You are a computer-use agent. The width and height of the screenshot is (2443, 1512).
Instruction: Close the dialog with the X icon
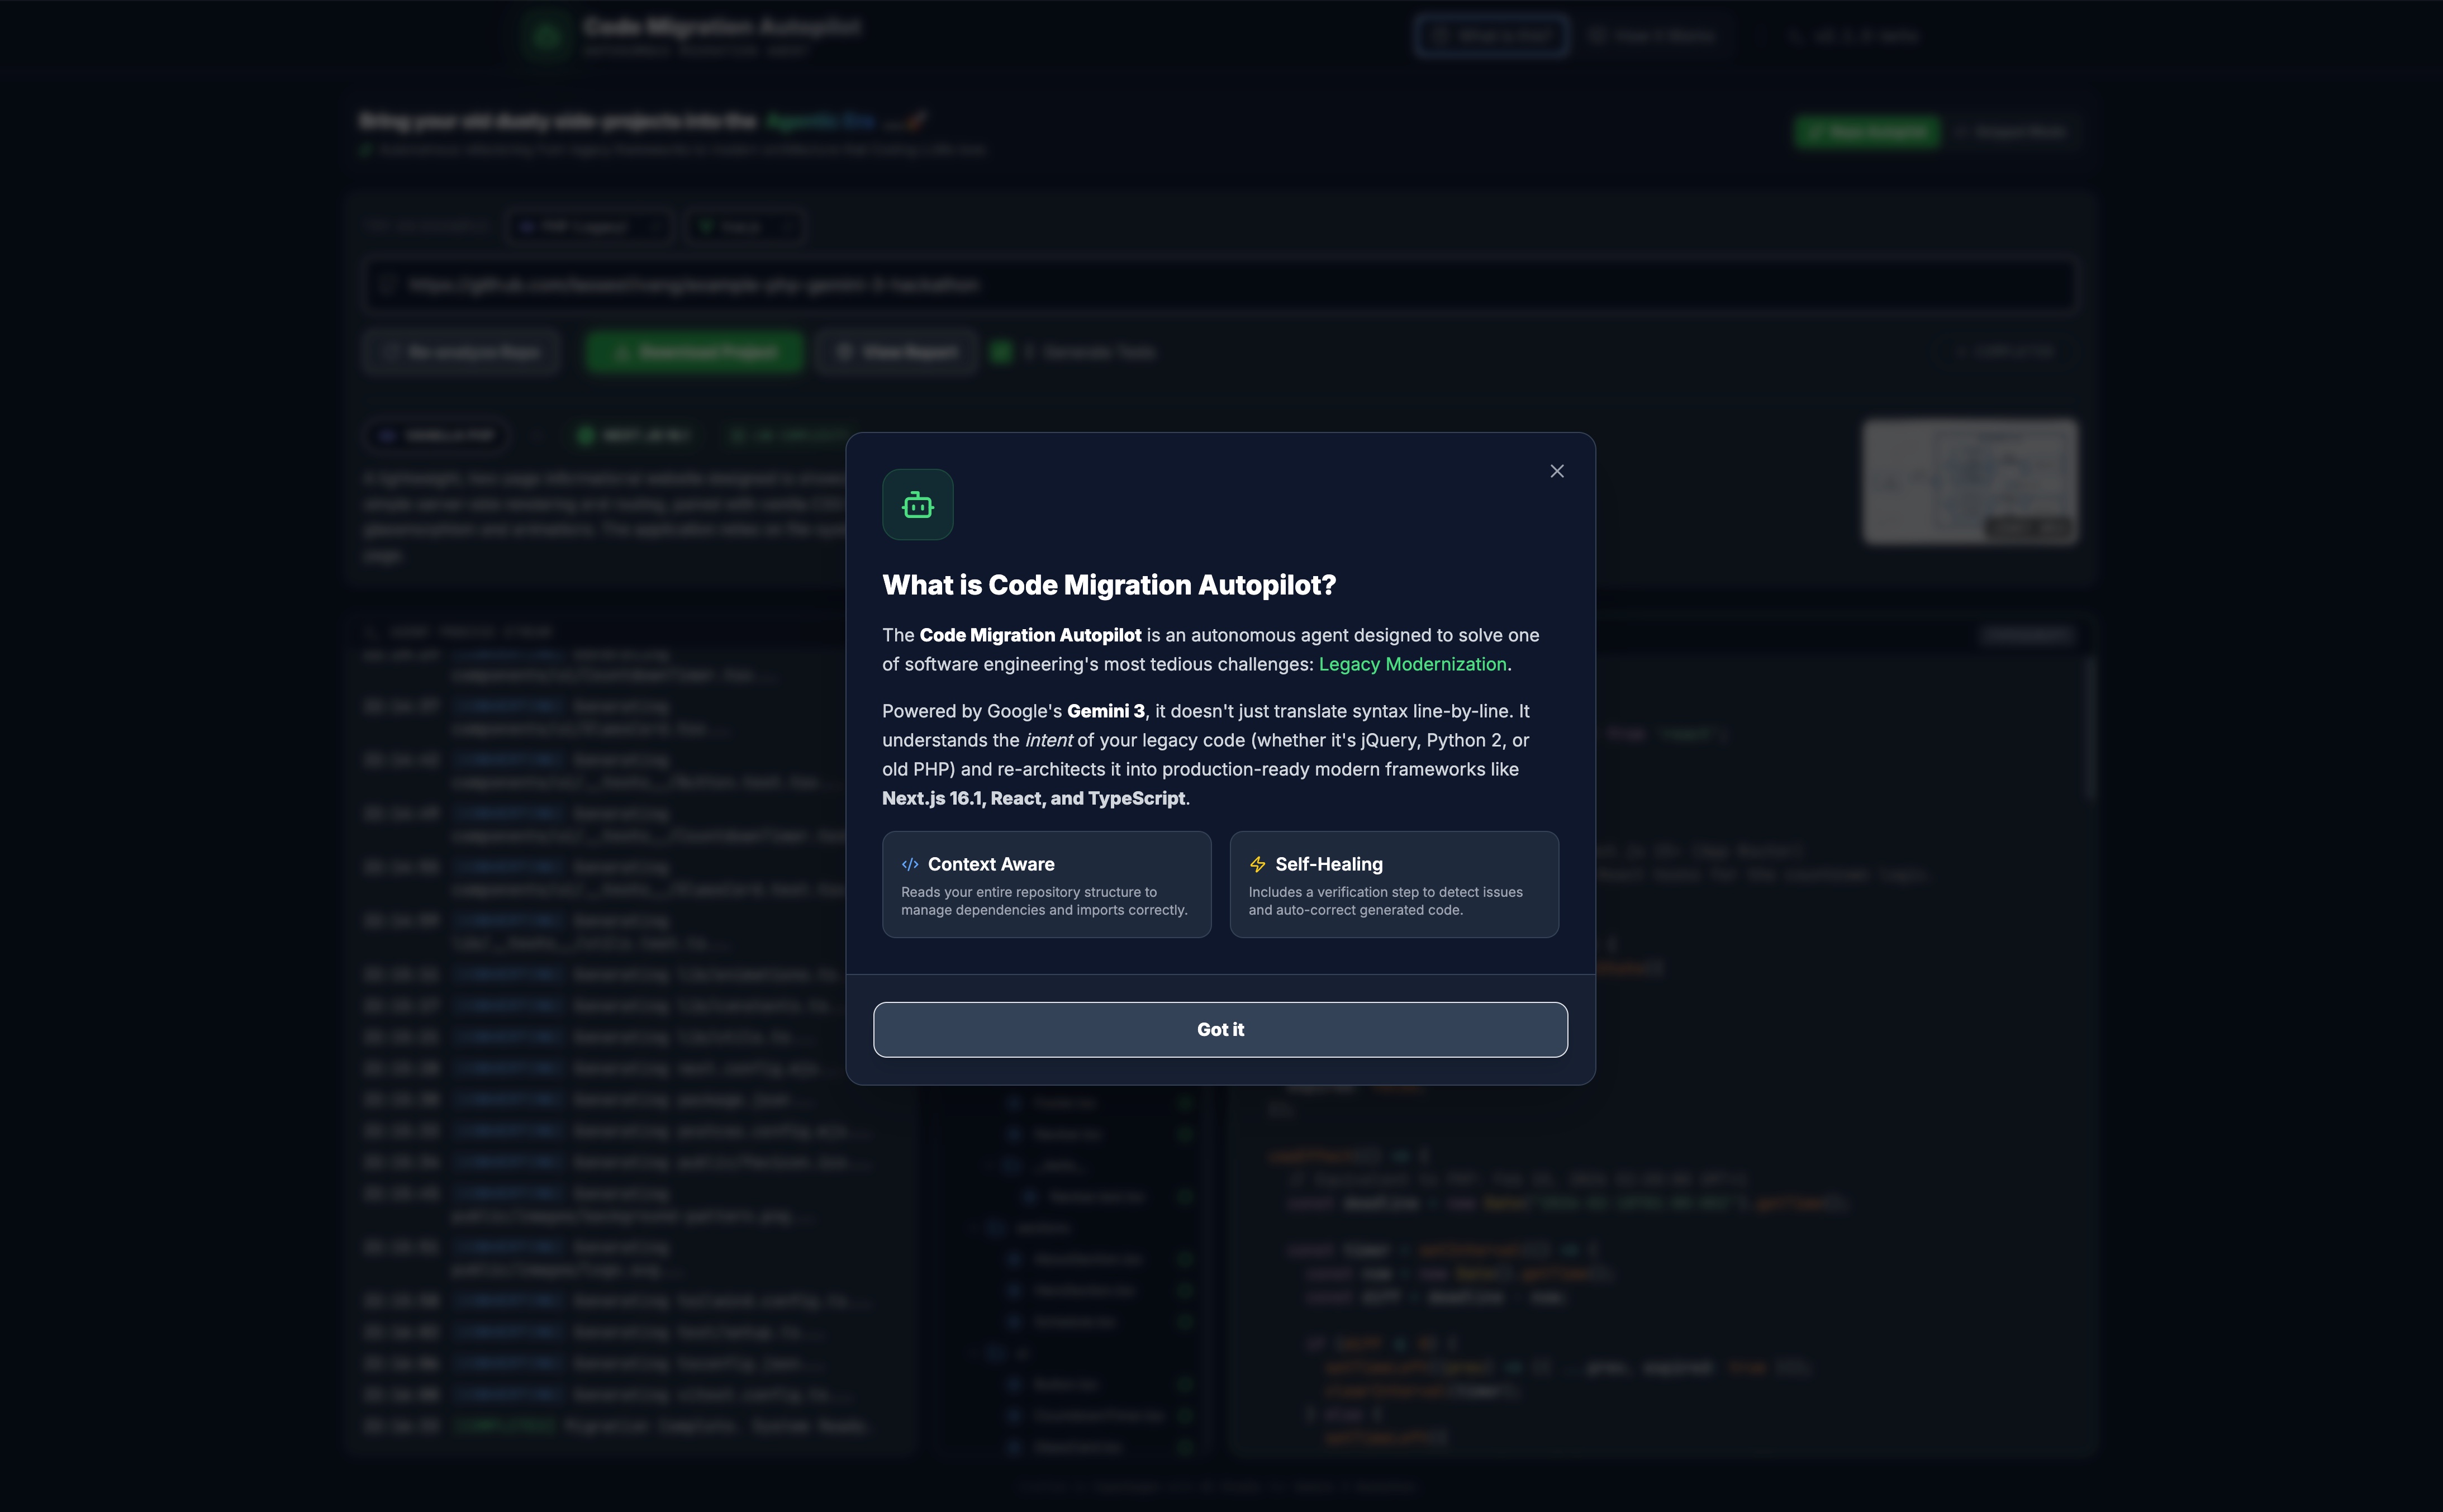[x=1556, y=471]
